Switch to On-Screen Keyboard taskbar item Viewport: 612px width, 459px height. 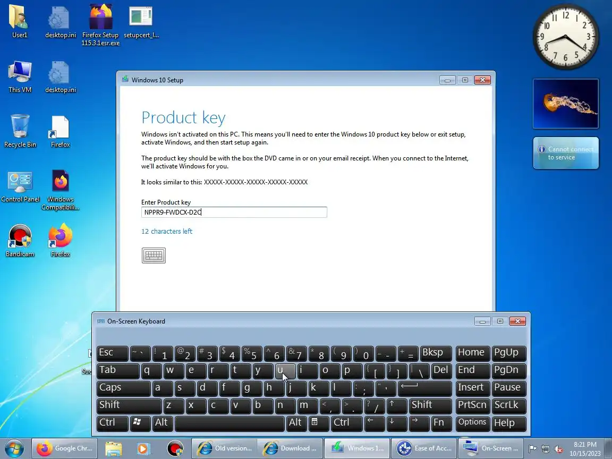pos(490,448)
